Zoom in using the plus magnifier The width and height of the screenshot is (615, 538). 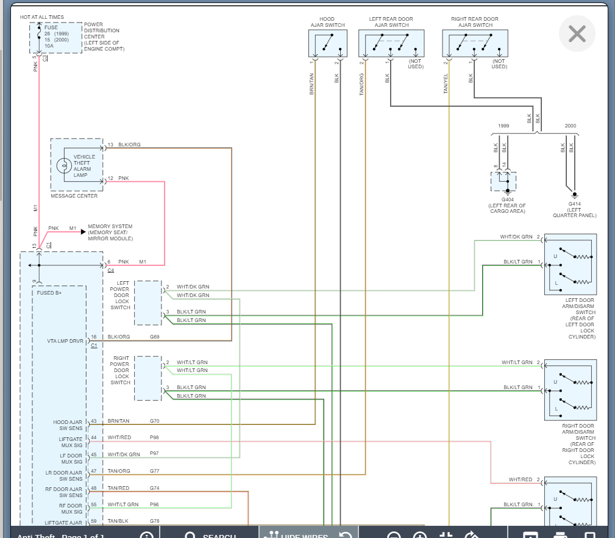click(x=420, y=535)
